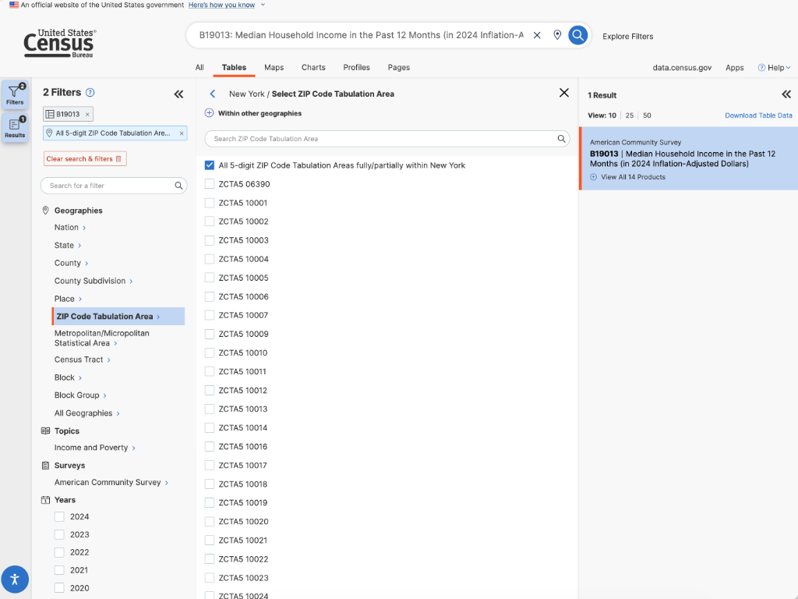Switch to the Charts tab
This screenshot has height=599, width=798.
point(313,67)
